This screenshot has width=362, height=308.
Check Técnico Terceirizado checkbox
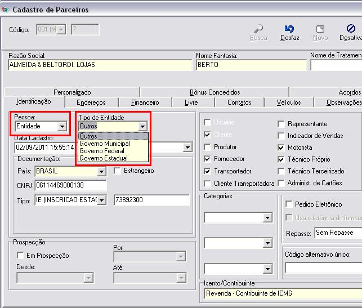tap(281, 171)
